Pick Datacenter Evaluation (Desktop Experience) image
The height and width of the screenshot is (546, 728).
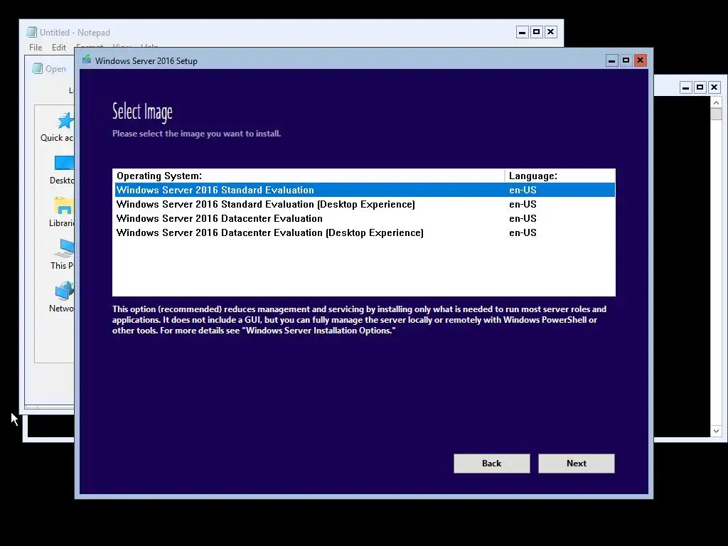[x=365, y=232]
